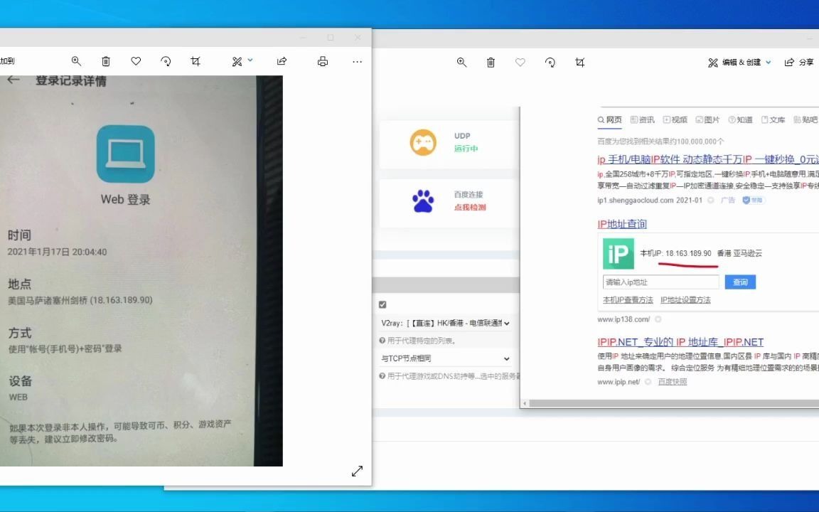
Task: Click the 点我检测 detection link
Action: (x=469, y=206)
